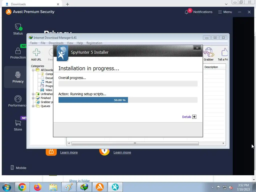256x192 pixels.
Task: Show hidden system tray icons
Action: click(212, 187)
